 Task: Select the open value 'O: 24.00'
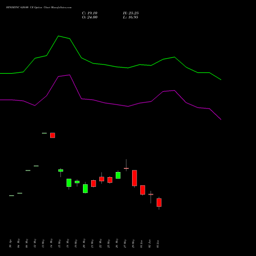[90, 17]
